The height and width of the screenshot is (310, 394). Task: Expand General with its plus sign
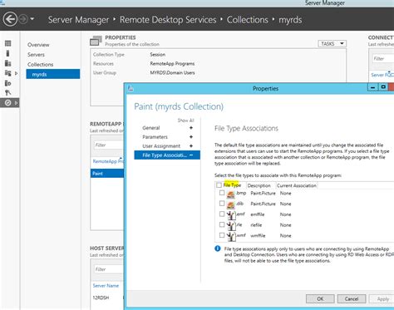click(x=191, y=128)
